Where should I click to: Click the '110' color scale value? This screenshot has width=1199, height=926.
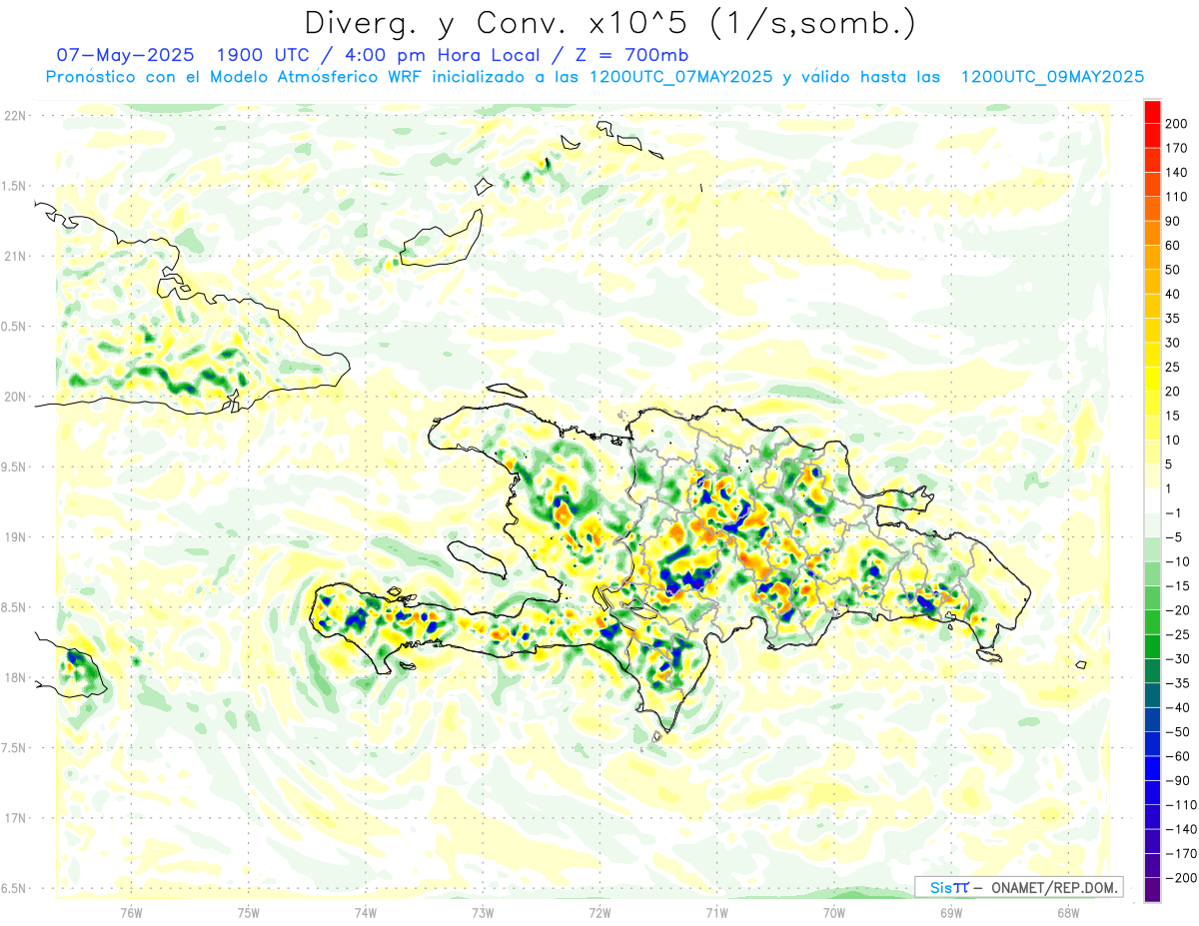[1176, 197]
